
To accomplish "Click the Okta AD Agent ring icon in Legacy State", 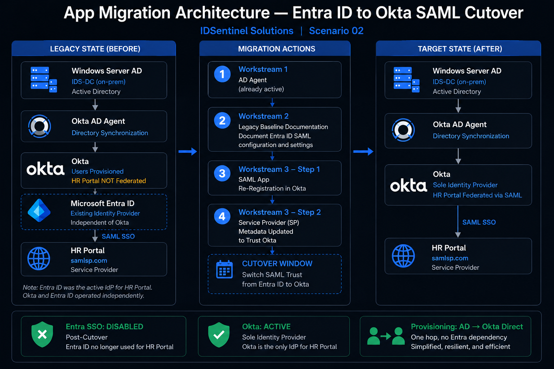I will (40, 126).
